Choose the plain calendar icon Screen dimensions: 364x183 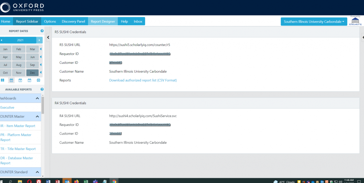click(11, 80)
